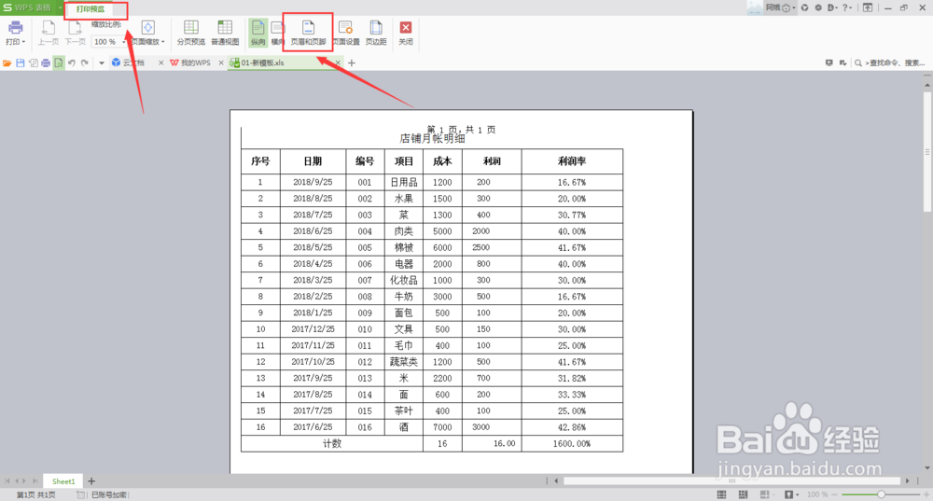Select the Sheet1 sheet tab

click(63, 481)
